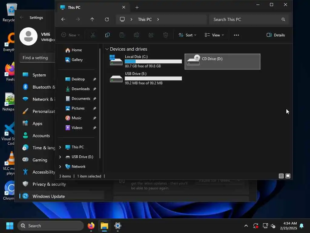Toggle the Details pane
Screen dimensions: 310x233
click(x=275, y=35)
